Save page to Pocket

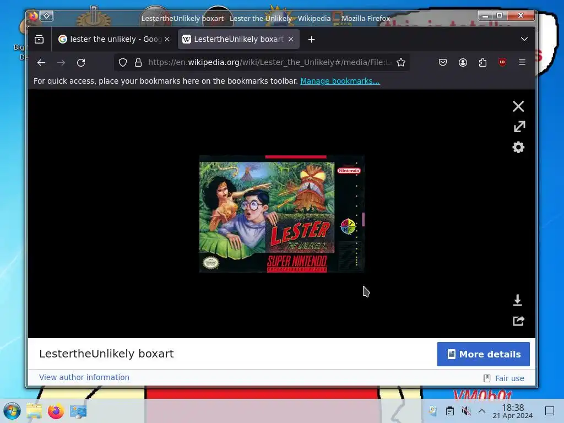click(443, 63)
